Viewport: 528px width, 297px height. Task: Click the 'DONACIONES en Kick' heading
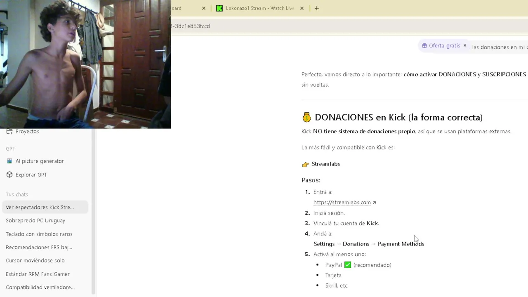tap(398, 117)
